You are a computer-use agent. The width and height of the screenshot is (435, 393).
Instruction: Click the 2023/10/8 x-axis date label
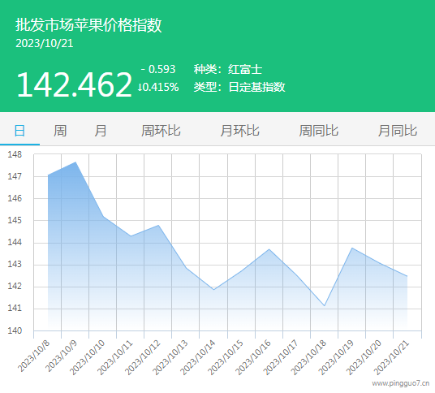(34, 356)
